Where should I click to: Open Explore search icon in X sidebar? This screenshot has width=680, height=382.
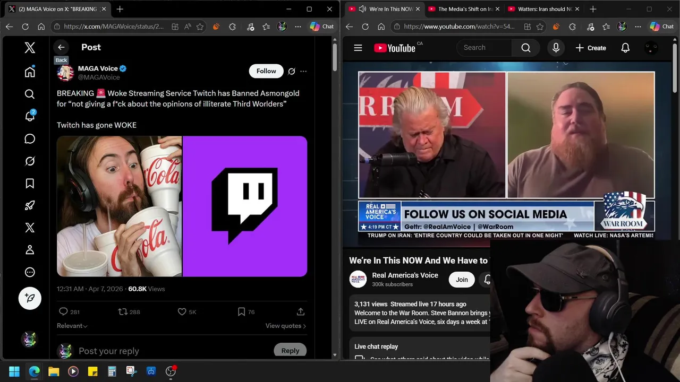pyautogui.click(x=30, y=94)
